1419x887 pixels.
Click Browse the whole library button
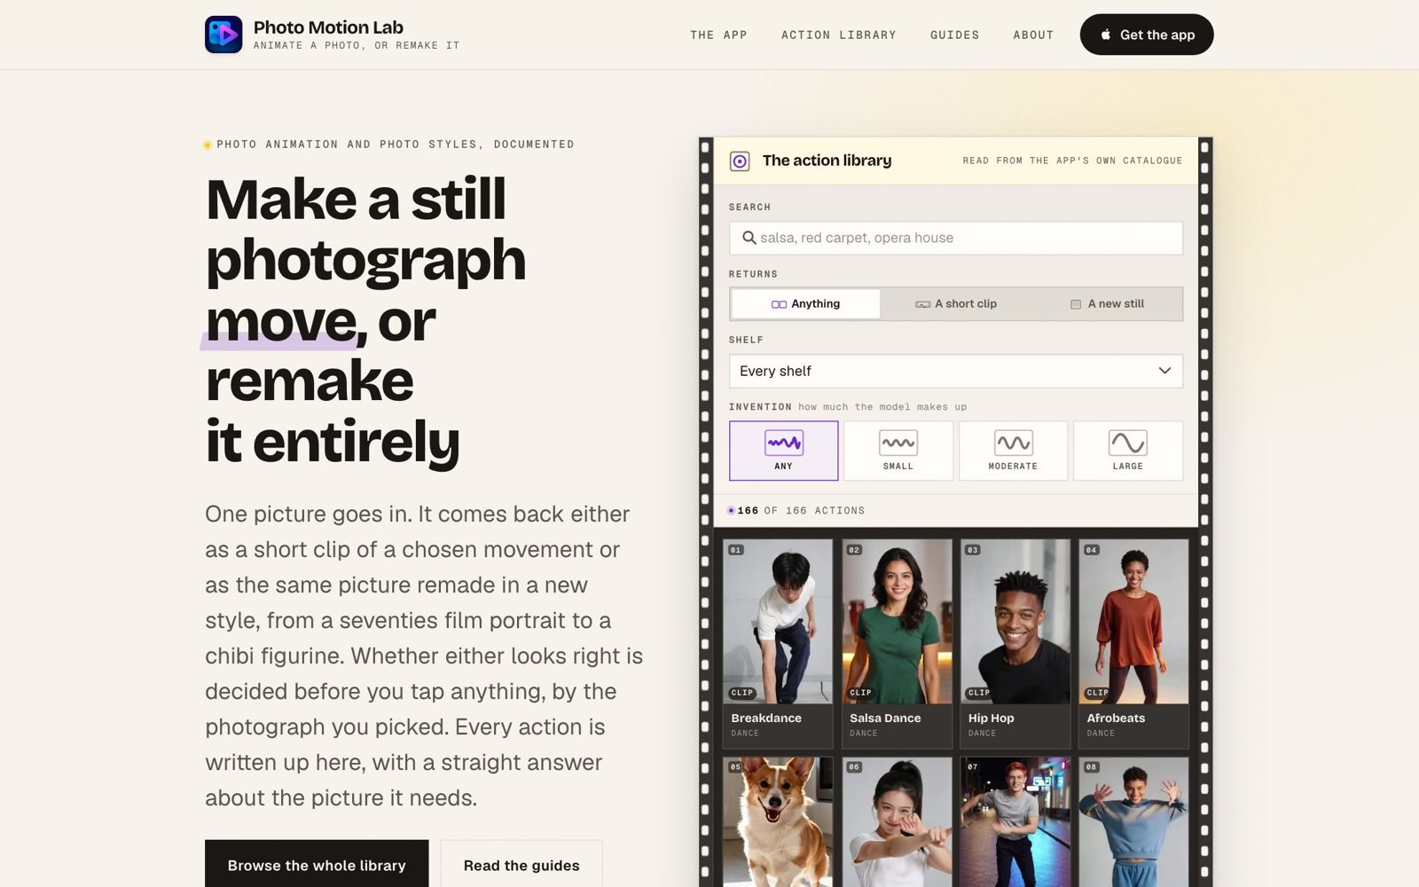[317, 864]
